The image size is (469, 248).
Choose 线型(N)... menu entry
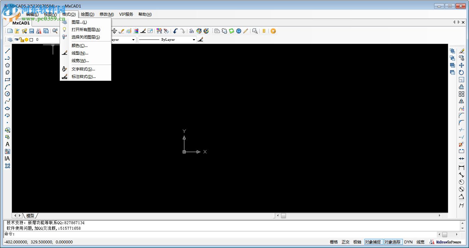click(x=86, y=53)
